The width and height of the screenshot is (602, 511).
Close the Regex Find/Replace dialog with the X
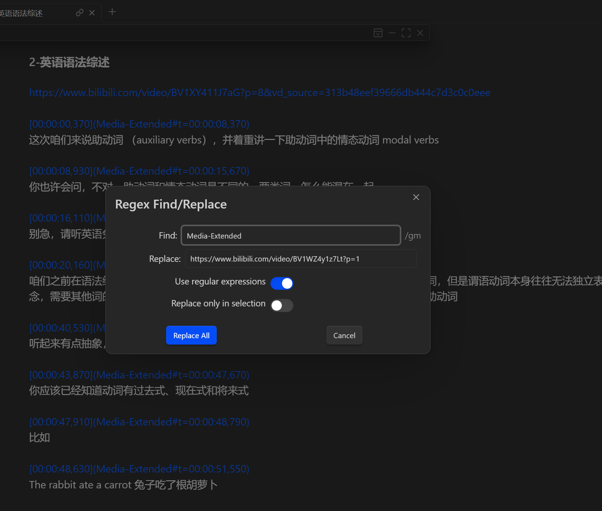(x=416, y=197)
